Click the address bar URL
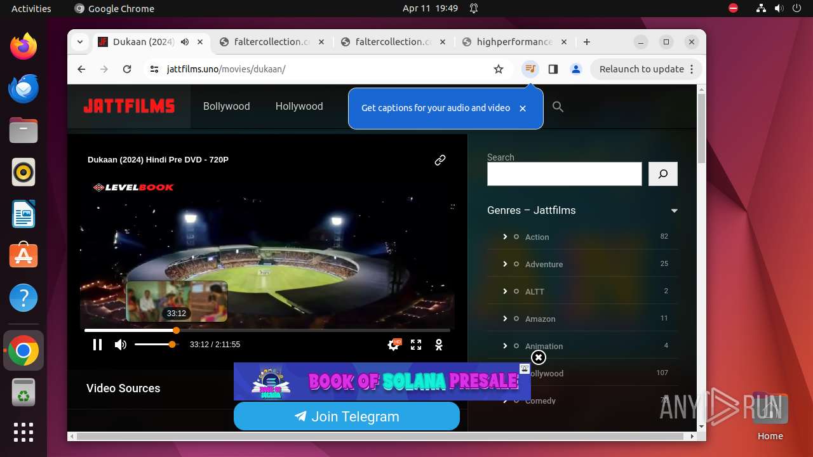The image size is (813, 457). 226,69
